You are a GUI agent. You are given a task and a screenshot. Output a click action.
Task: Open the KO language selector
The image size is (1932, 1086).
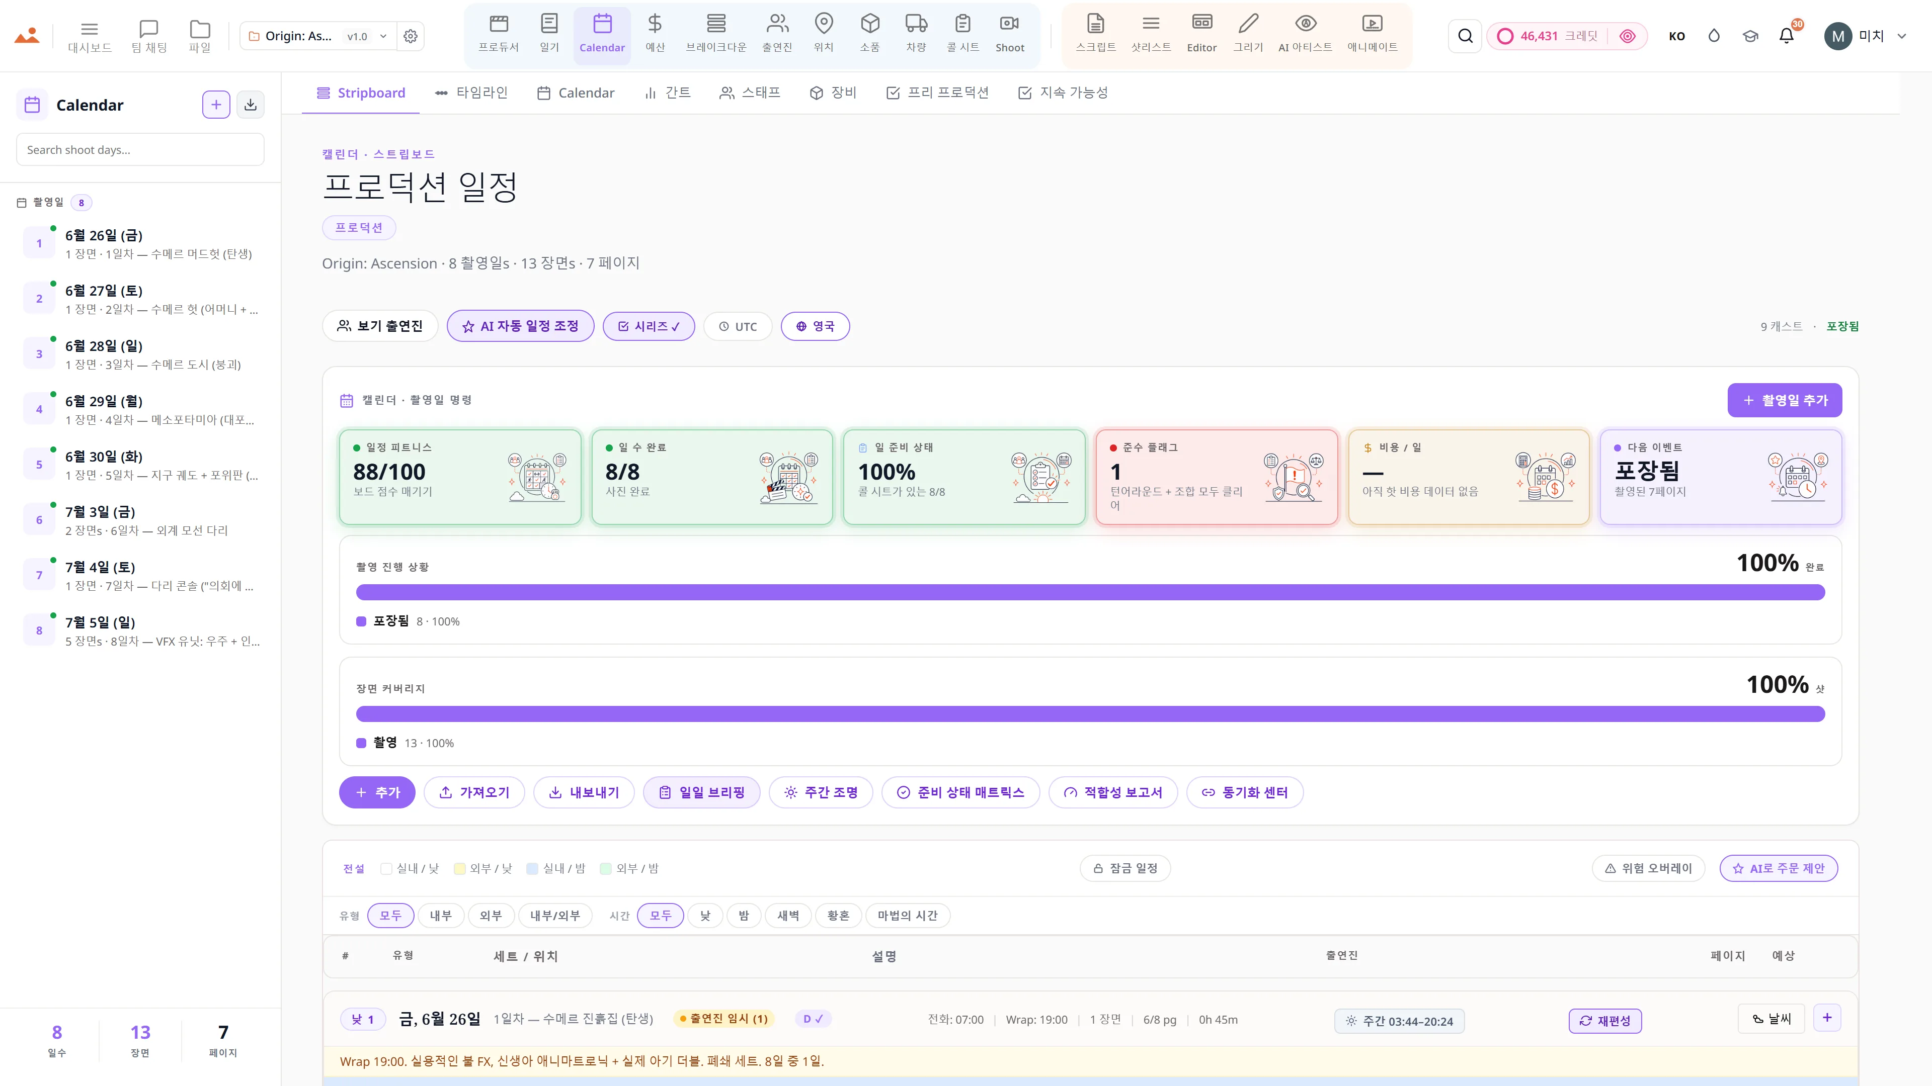pyautogui.click(x=1677, y=36)
